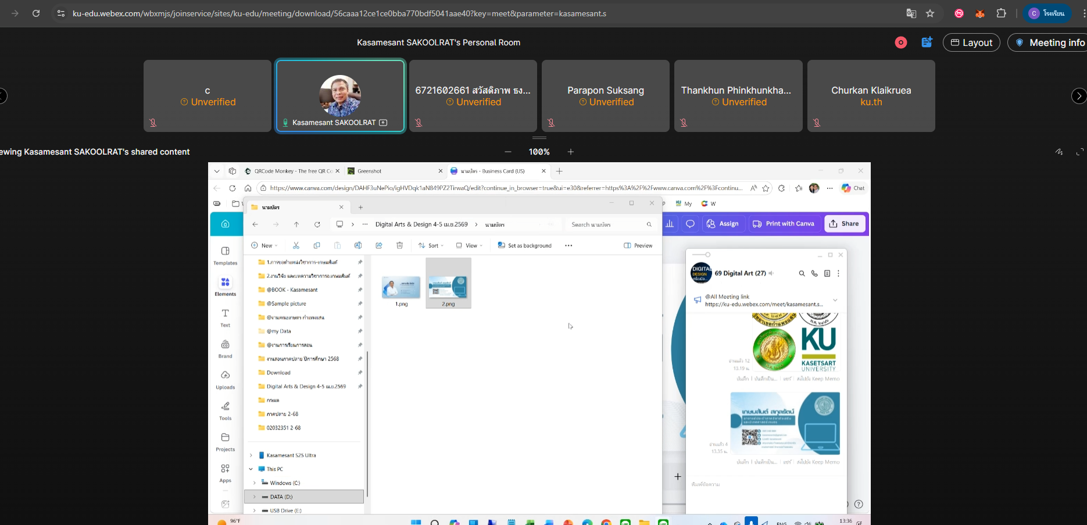1087x525 pixels.
Task: Open the browser profile button
Action: [x=1046, y=13]
